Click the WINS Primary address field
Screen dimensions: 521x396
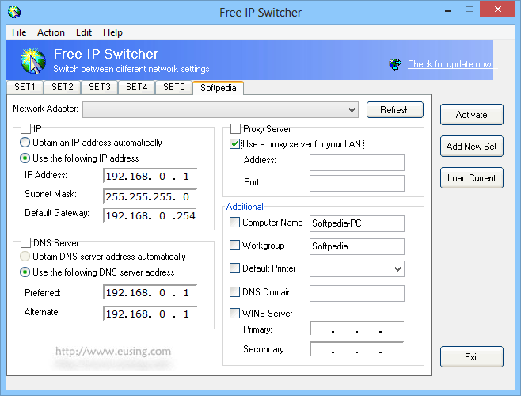[357, 329]
